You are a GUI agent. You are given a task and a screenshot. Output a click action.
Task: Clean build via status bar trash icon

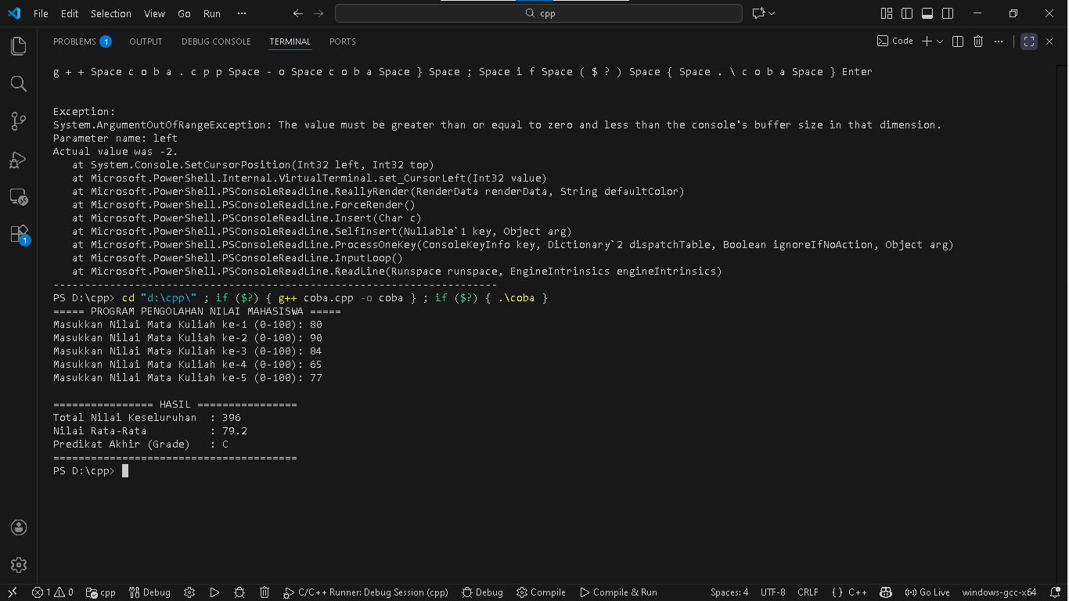pyautogui.click(x=265, y=592)
